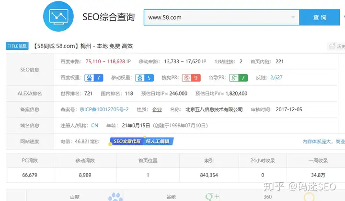Click the Sogou PR badge showing 9
This screenshot has height=201, width=345.
tap(191, 78)
